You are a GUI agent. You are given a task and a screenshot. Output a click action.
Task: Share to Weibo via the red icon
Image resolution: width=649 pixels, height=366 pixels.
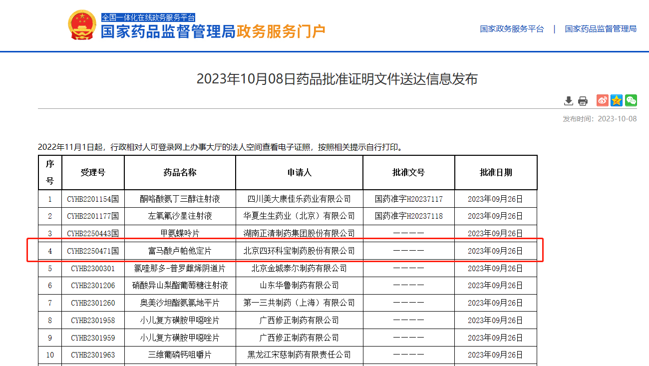(603, 100)
